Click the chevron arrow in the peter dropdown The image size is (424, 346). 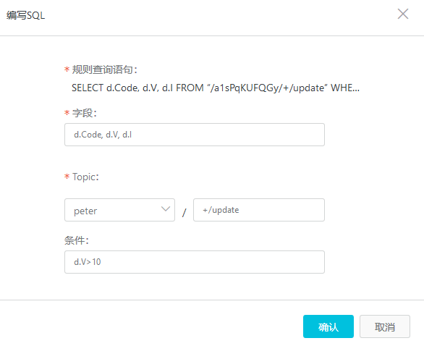click(x=166, y=208)
